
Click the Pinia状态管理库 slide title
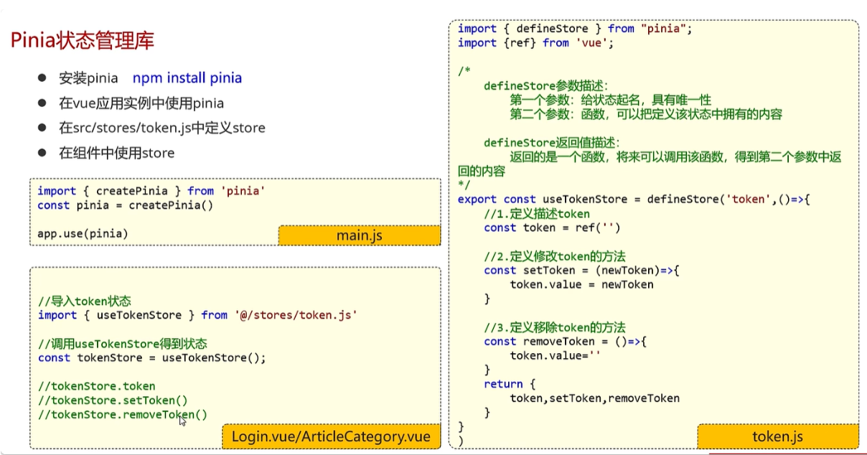tap(82, 40)
